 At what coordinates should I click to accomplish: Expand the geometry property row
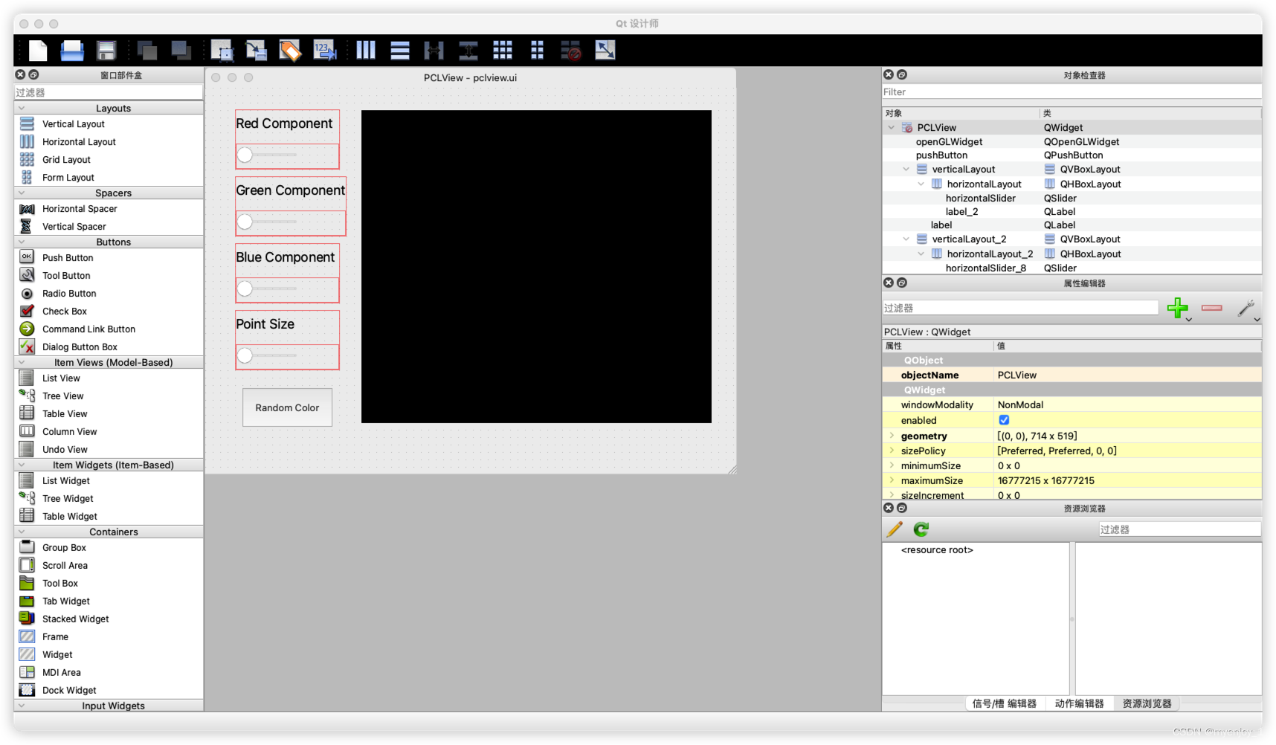click(x=892, y=436)
